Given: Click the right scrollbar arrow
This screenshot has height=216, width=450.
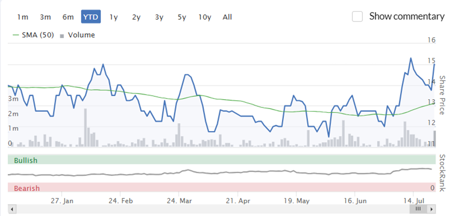Looking at the screenshot, I should pos(432,209).
